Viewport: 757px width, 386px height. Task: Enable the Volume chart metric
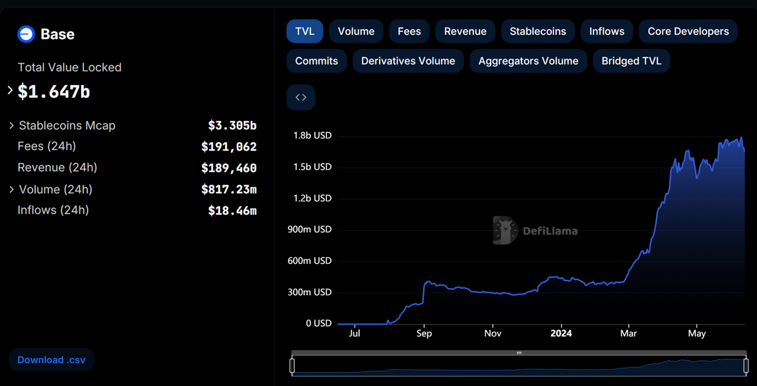(356, 32)
